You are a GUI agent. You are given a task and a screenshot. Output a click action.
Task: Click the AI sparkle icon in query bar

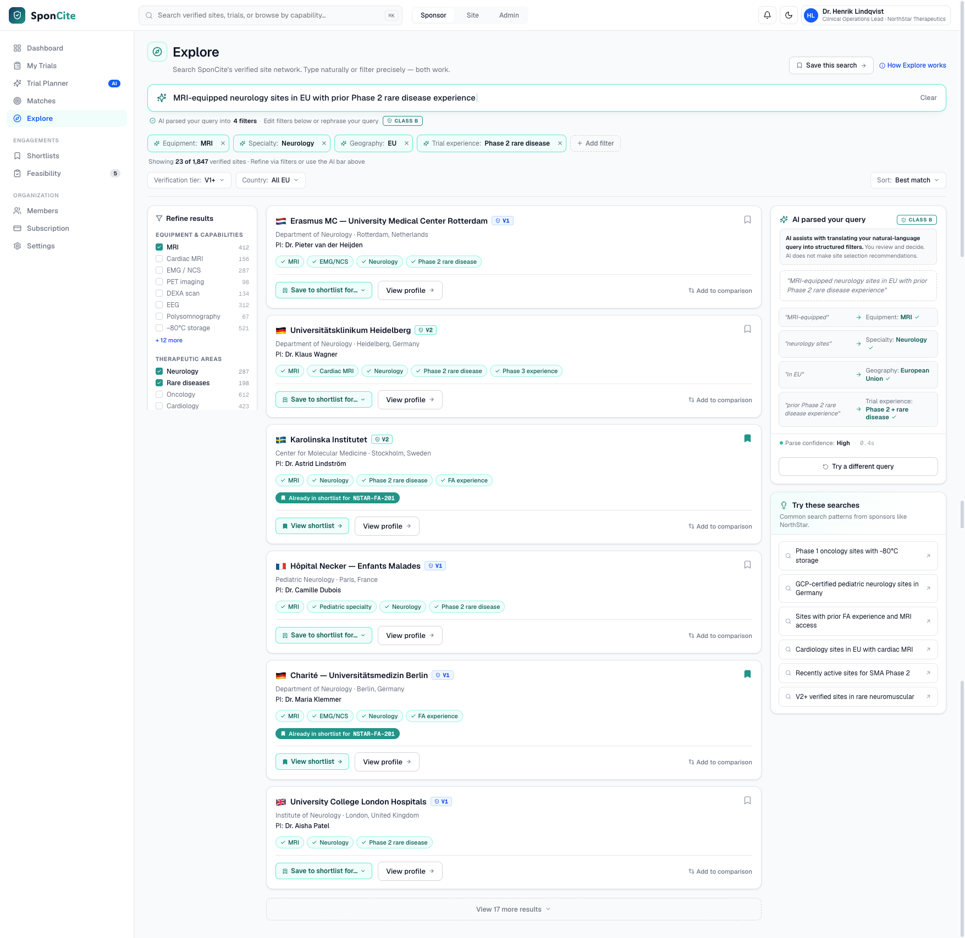coord(162,98)
